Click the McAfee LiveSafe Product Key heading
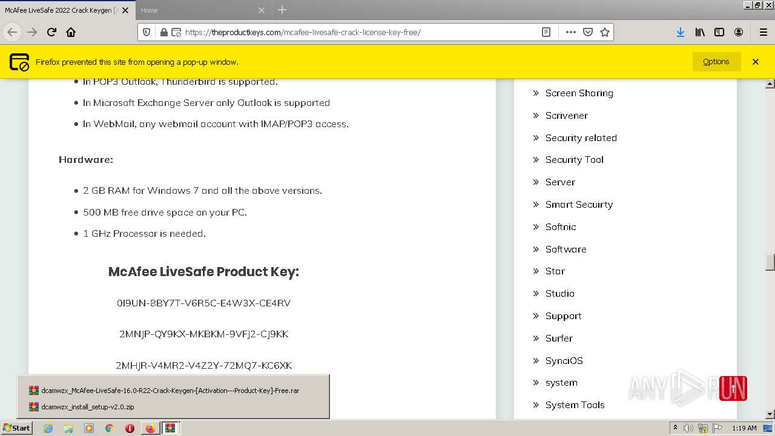This screenshot has height=436, width=775. tap(203, 272)
